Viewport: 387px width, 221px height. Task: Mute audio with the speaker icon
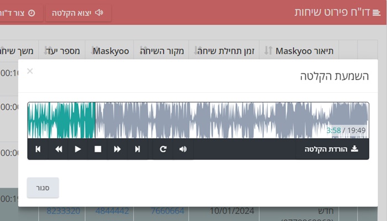point(183,149)
